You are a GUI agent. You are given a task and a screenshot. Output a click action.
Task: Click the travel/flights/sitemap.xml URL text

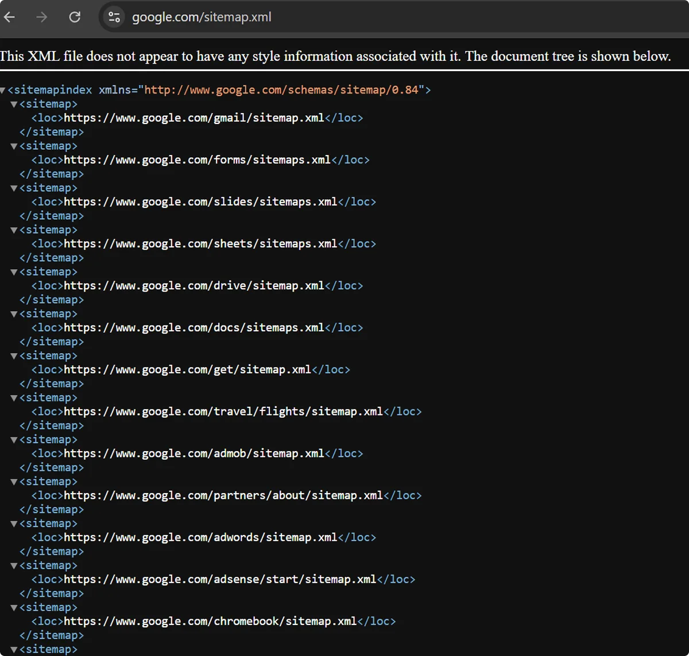point(223,411)
